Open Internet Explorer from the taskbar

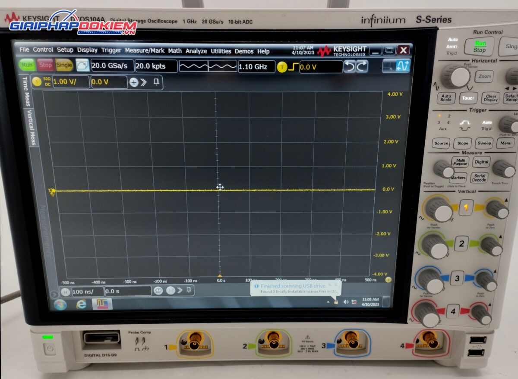point(81,304)
